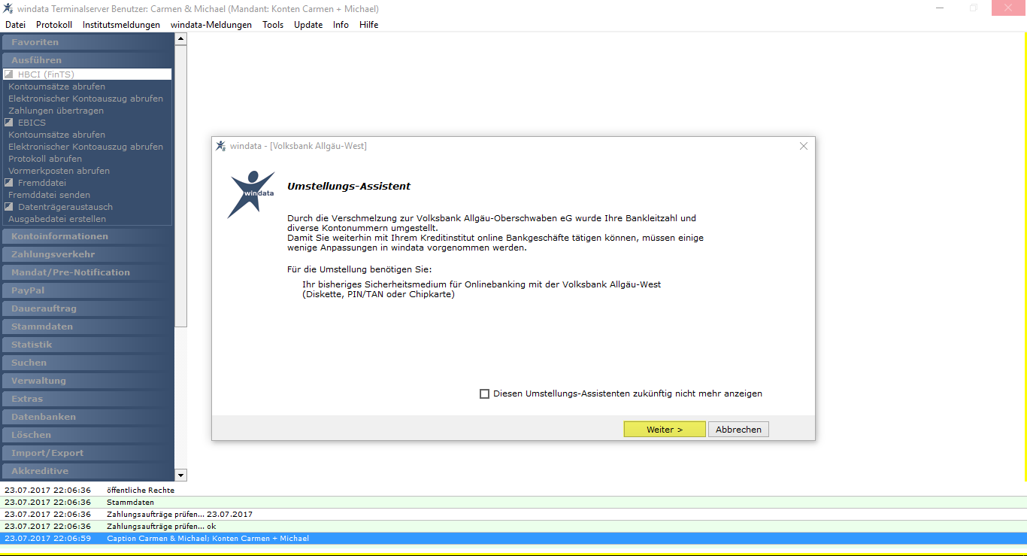The width and height of the screenshot is (1027, 556).
Task: Expand the Stammdaten section
Action: 87,327
